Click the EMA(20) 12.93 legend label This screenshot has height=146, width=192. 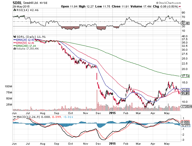click(25, 40)
